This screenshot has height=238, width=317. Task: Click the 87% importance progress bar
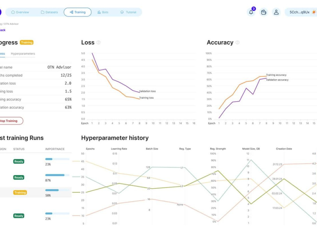[57, 175]
